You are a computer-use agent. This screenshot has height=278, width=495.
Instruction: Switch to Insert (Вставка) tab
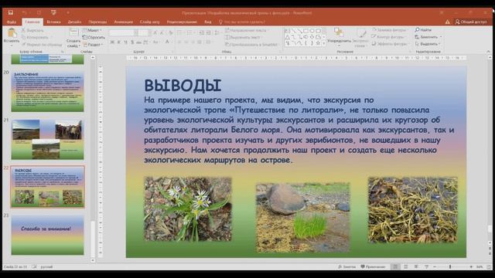point(53,22)
